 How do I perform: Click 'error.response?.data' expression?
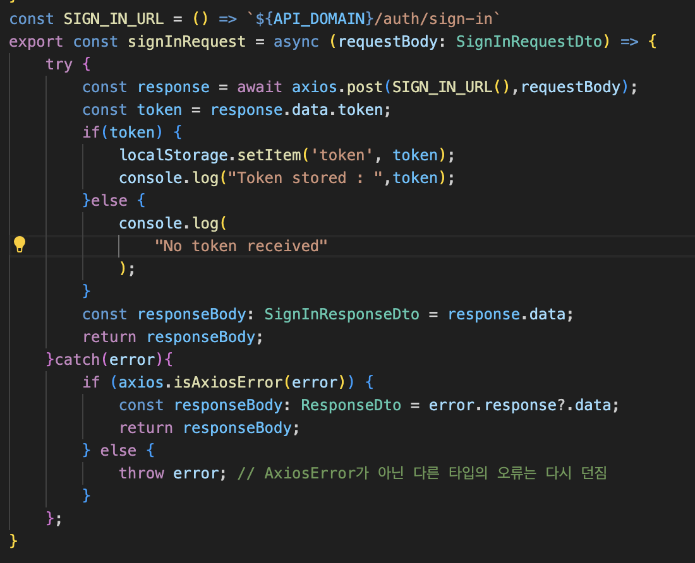[519, 405]
